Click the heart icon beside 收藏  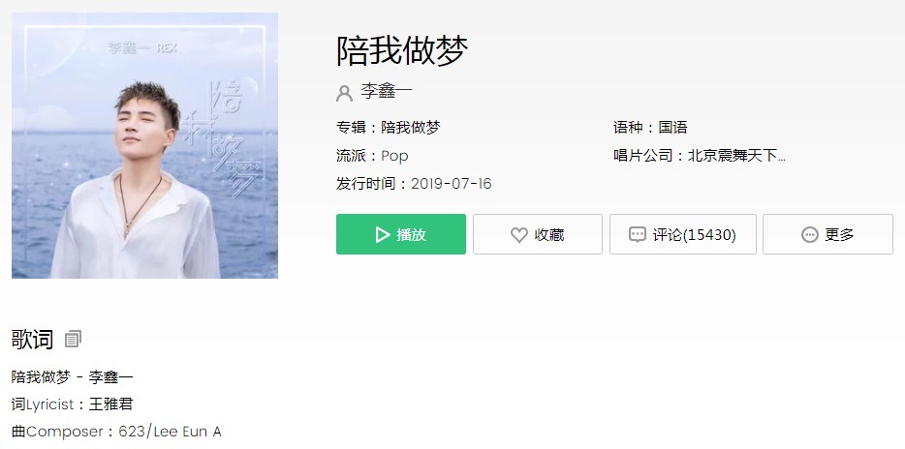[519, 234]
